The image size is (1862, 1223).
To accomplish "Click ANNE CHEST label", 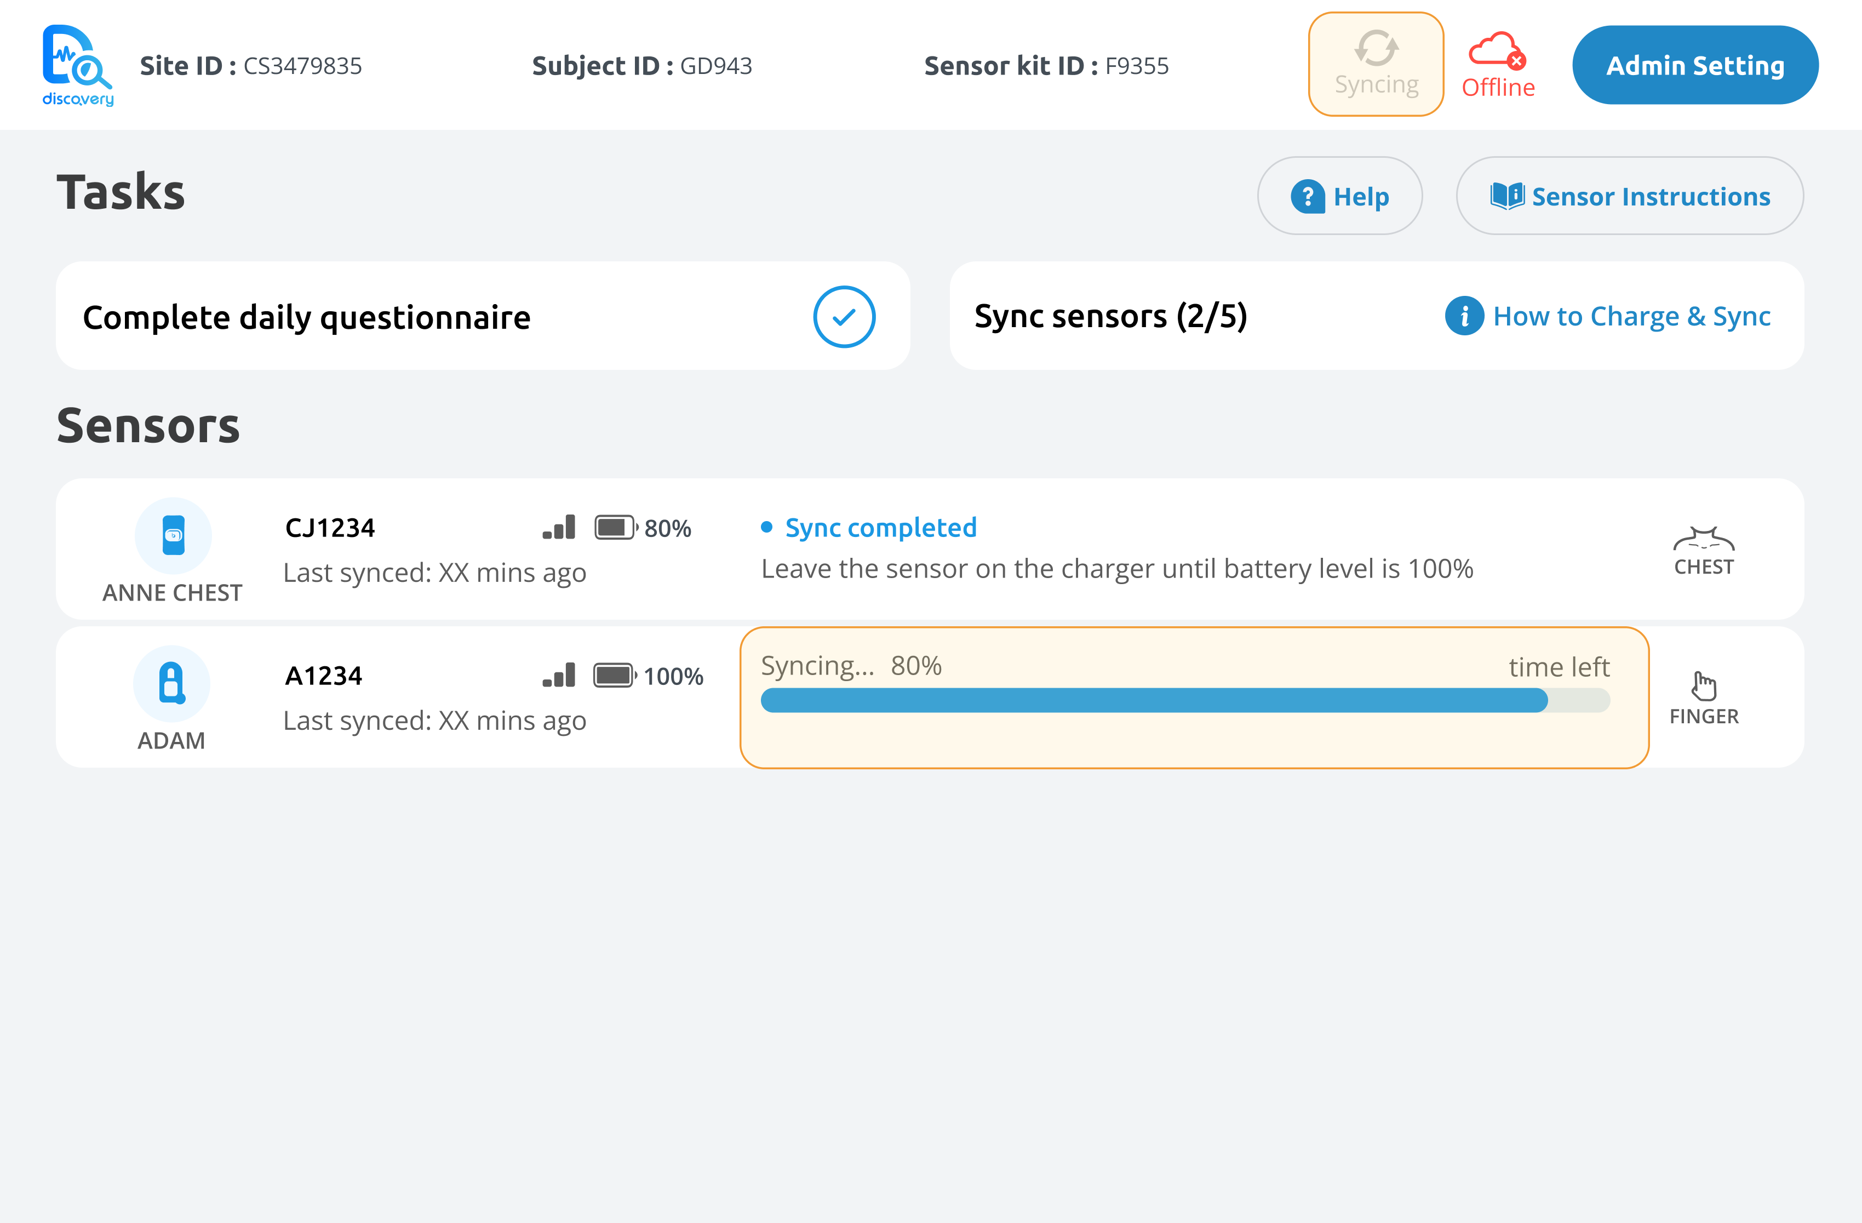I will click(172, 593).
